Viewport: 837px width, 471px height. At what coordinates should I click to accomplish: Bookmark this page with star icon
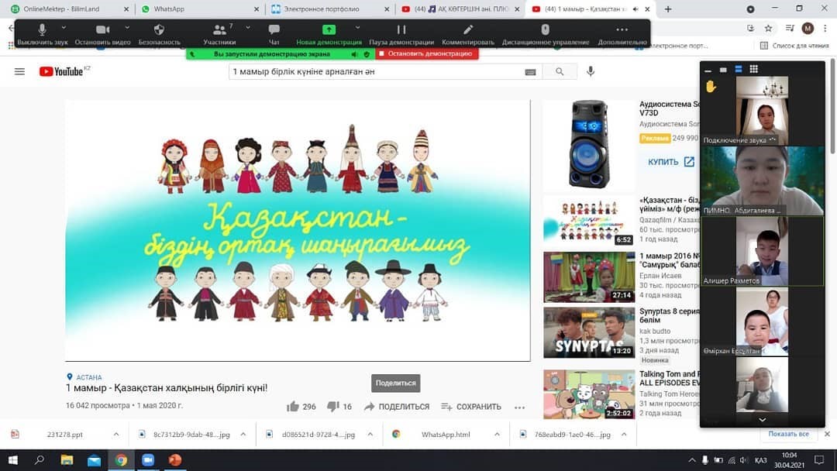(768, 28)
